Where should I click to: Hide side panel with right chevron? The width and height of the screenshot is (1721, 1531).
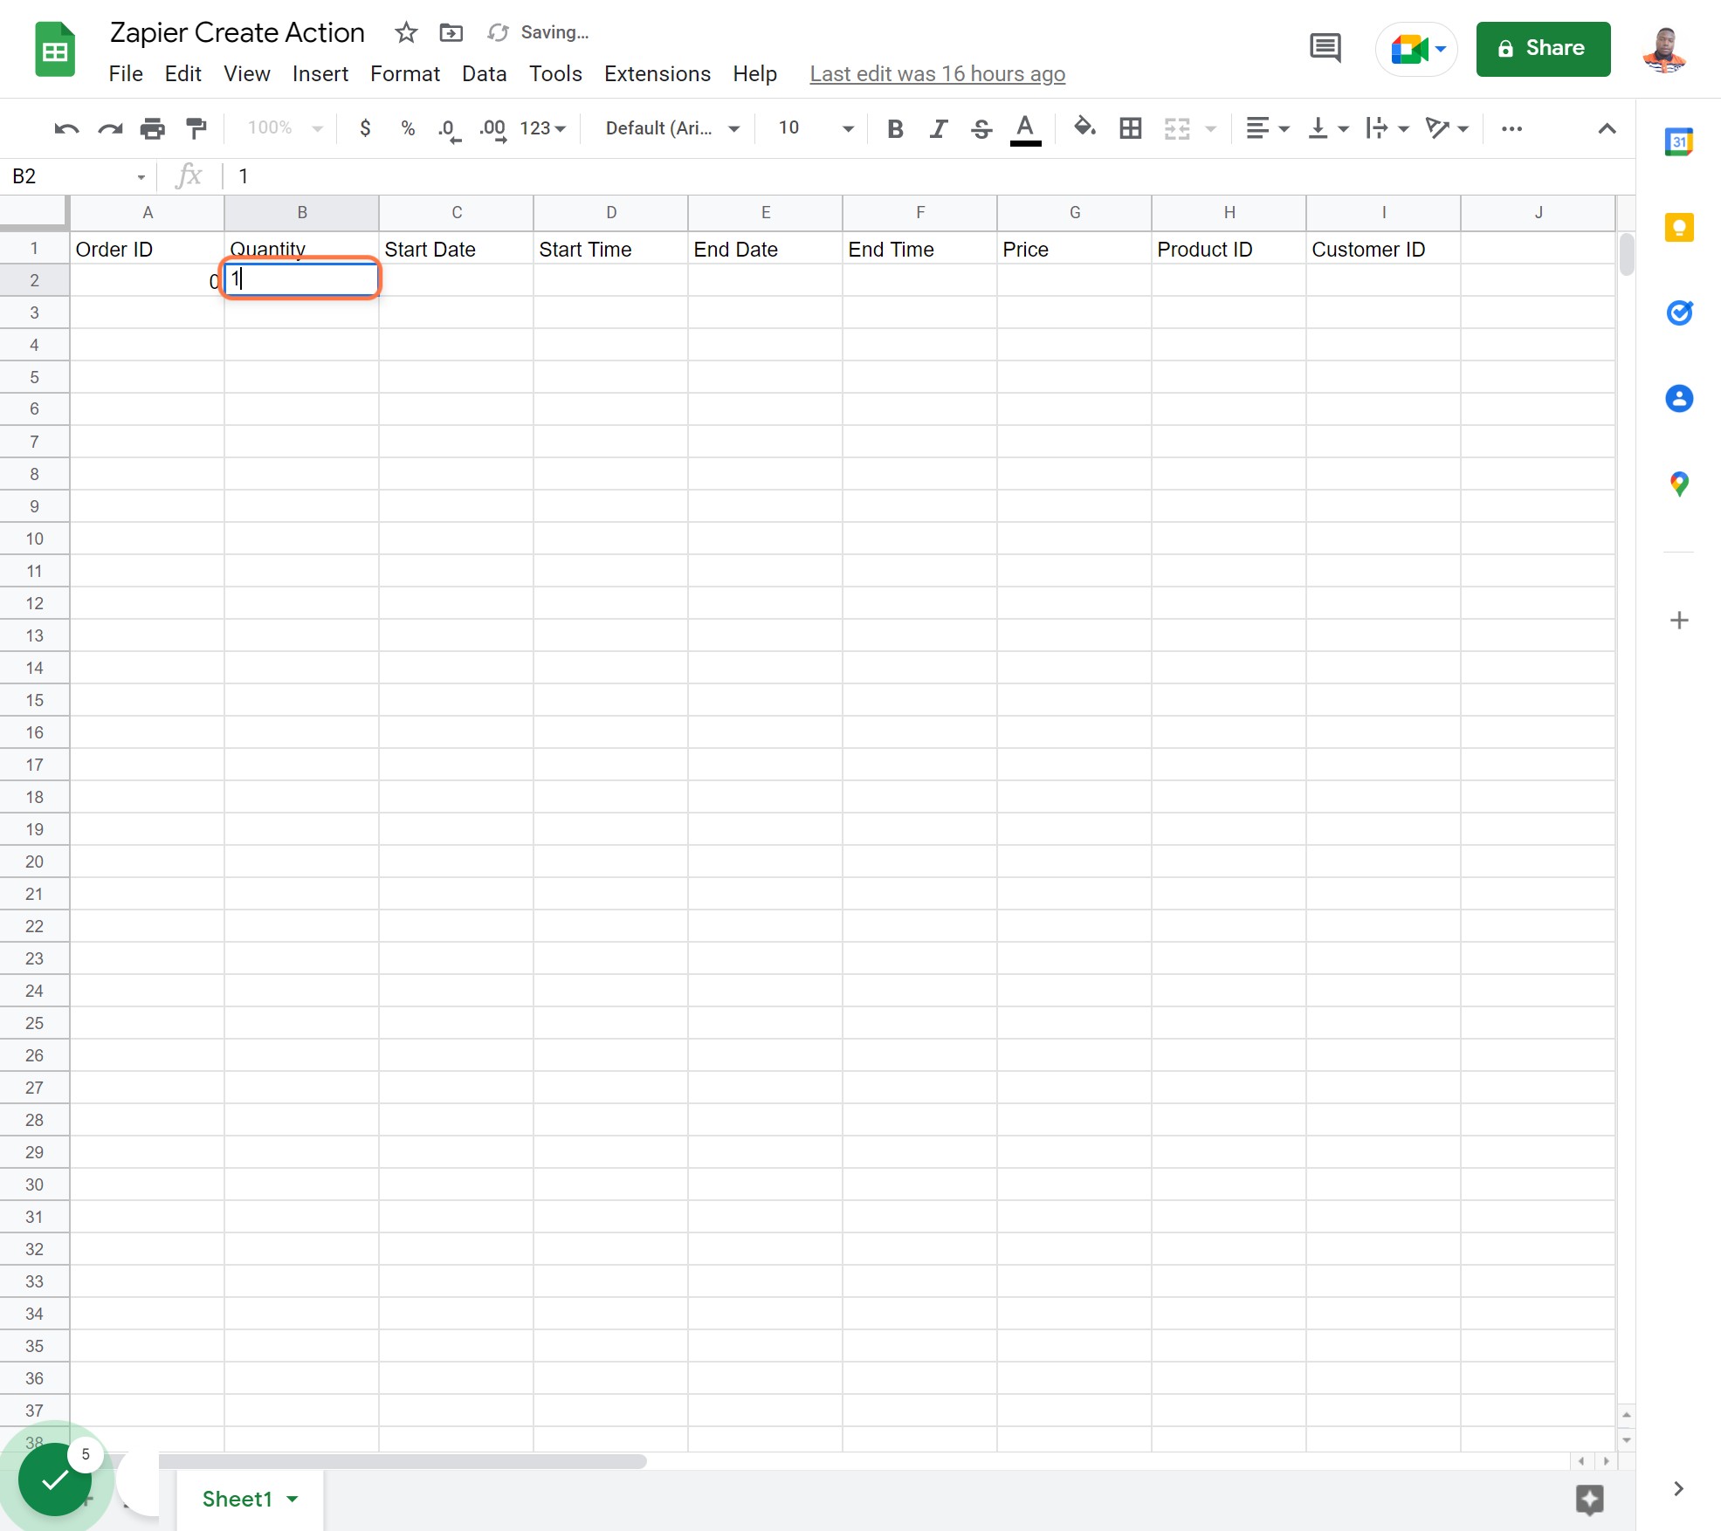click(x=1678, y=1488)
